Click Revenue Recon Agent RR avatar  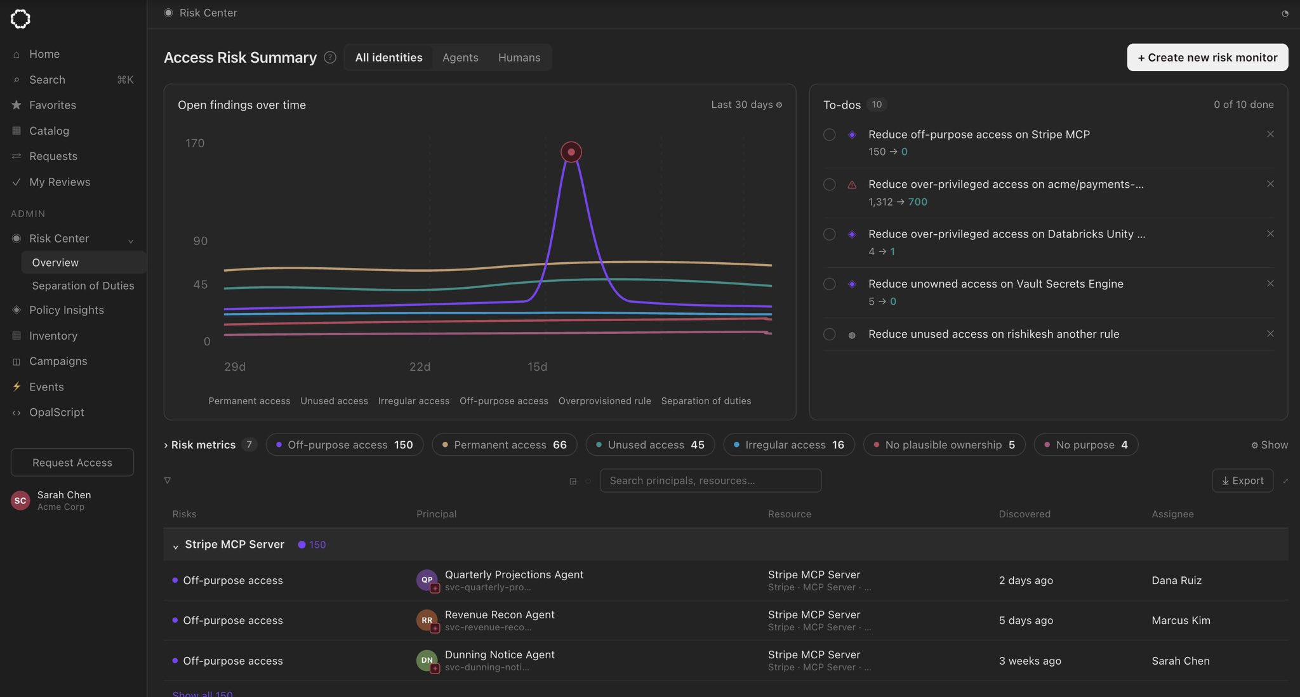(427, 620)
